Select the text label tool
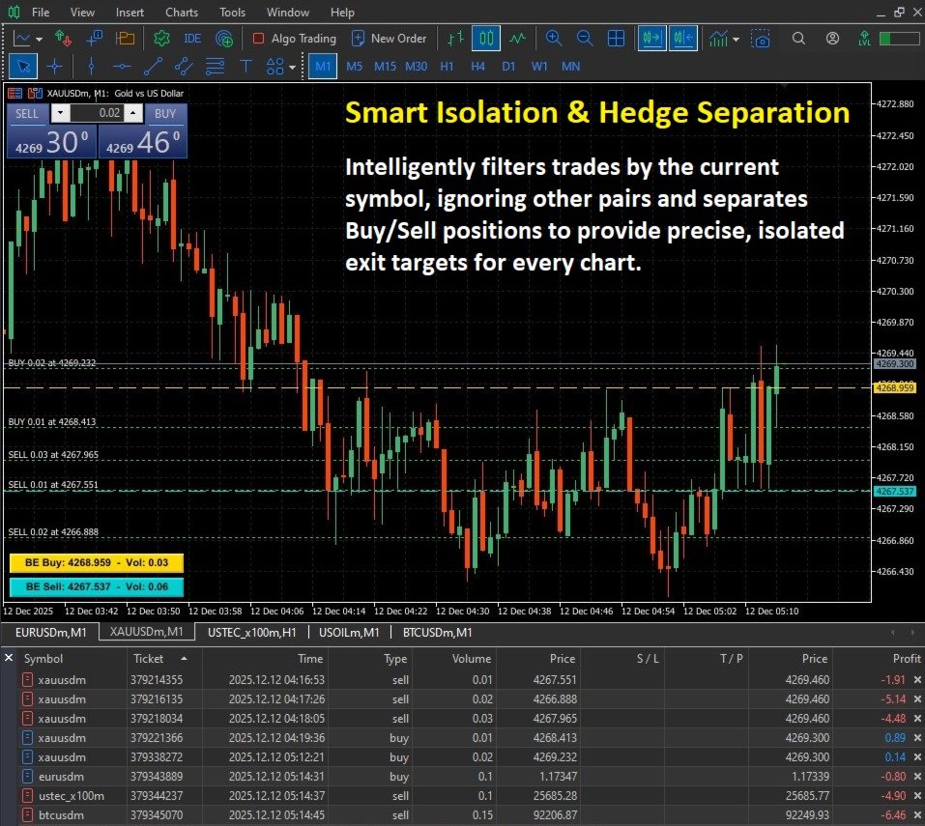925x826 pixels. 246,67
